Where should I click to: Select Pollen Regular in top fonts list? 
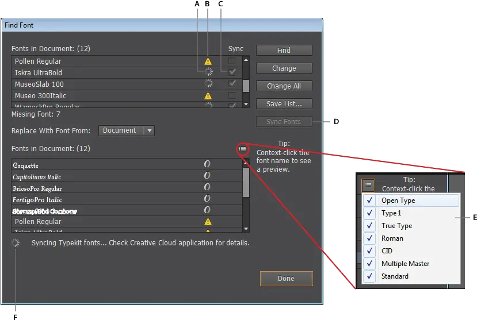point(127,61)
